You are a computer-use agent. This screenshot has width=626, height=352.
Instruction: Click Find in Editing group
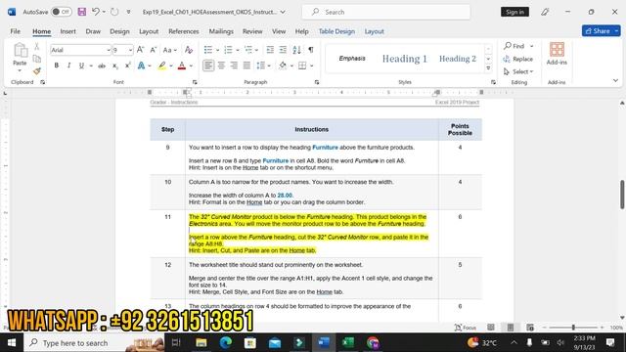pyautogui.click(x=514, y=46)
